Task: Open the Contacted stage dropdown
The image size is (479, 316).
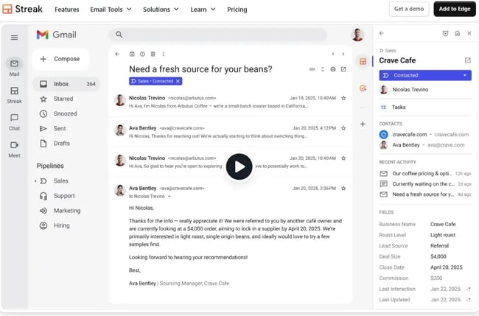Action: pyautogui.click(x=425, y=75)
